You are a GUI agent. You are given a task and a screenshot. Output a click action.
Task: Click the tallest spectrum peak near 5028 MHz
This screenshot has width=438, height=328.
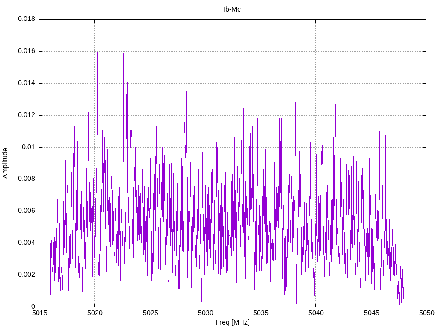pyautogui.click(x=186, y=29)
